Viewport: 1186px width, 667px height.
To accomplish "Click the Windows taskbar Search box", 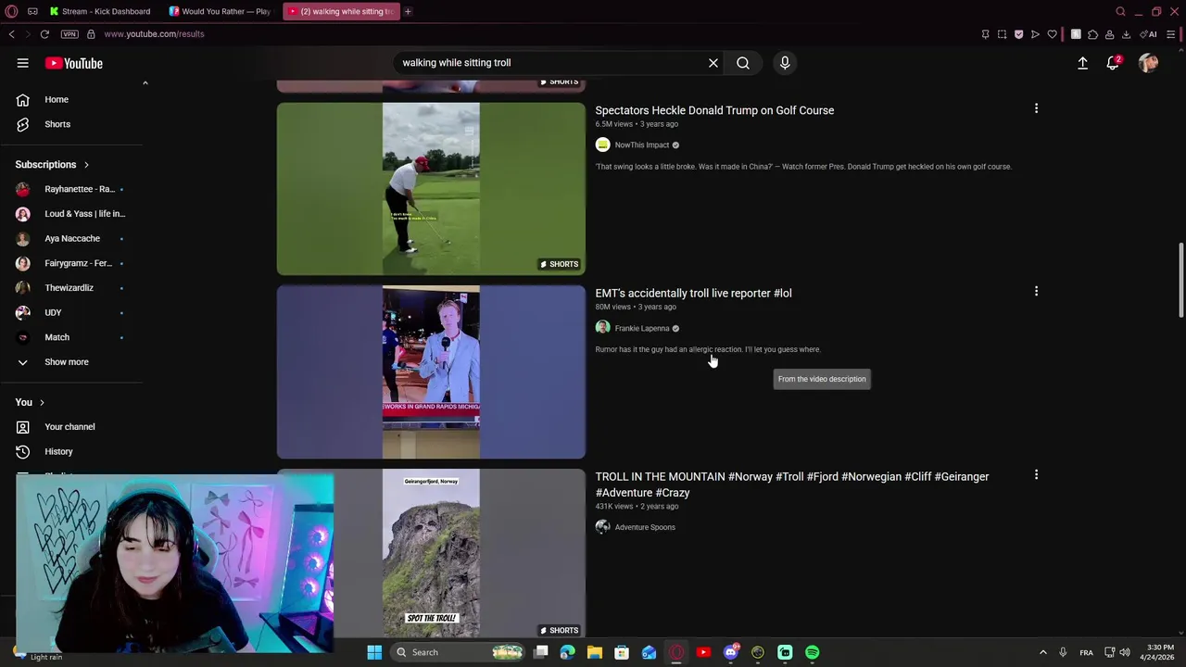I will coord(459,652).
